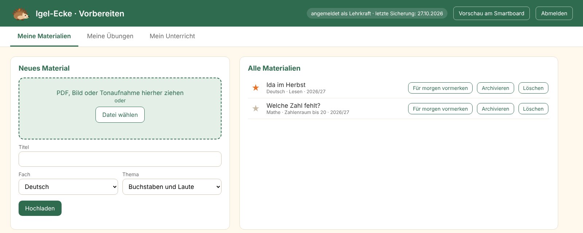The width and height of the screenshot is (583, 233).
Task: Focus the Titel input field
Action: coord(120,159)
